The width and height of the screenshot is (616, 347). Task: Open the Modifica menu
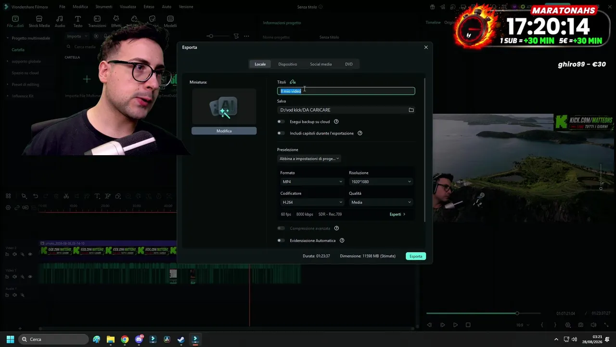(80, 7)
